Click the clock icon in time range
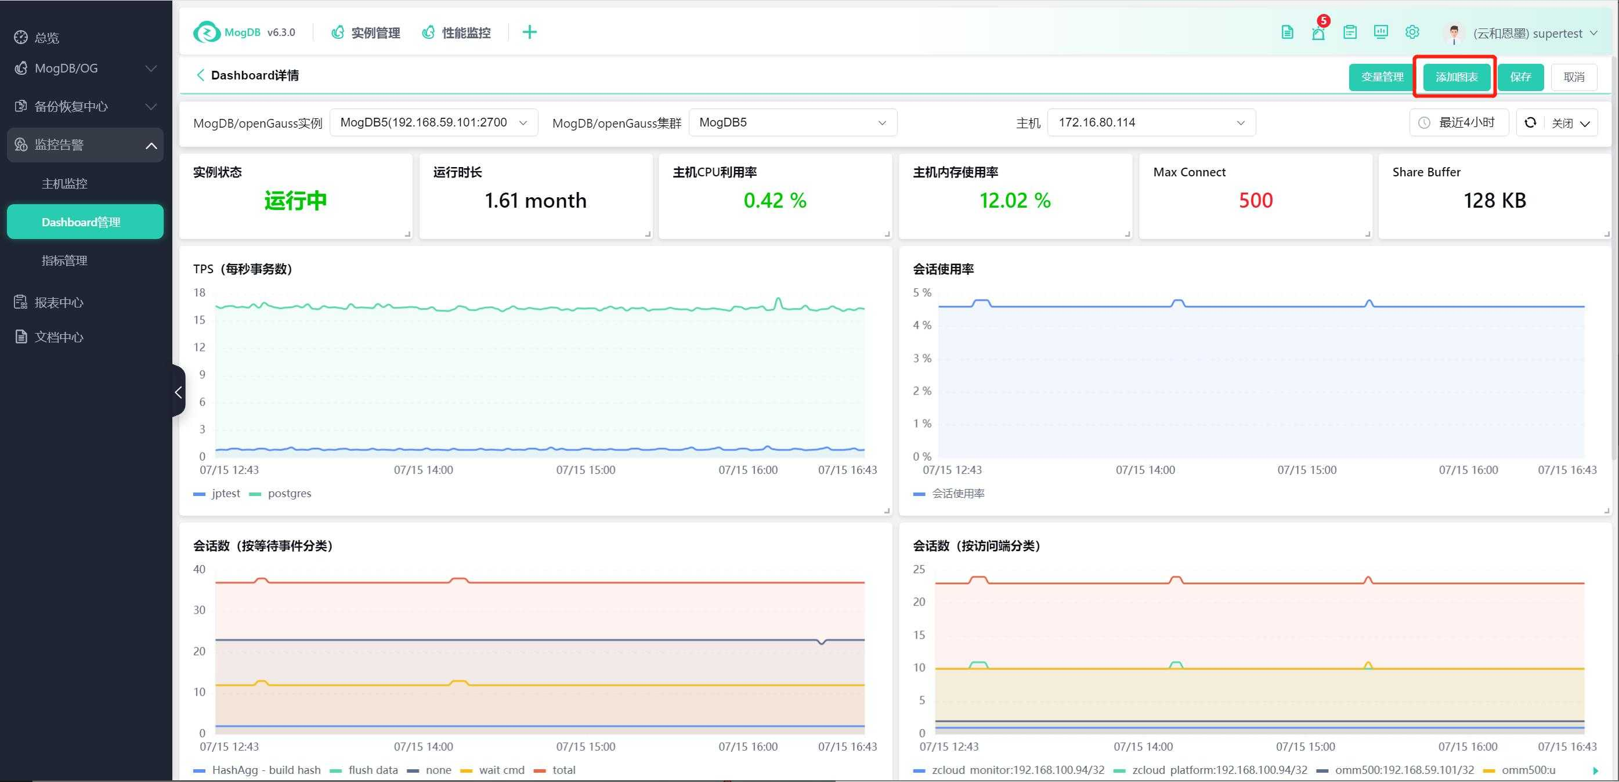1619x782 pixels. [x=1424, y=122]
